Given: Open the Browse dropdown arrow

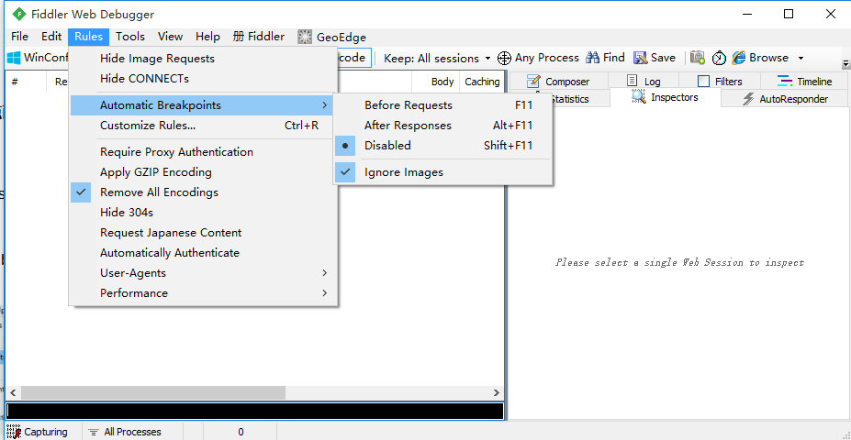Looking at the screenshot, I should click(x=801, y=58).
